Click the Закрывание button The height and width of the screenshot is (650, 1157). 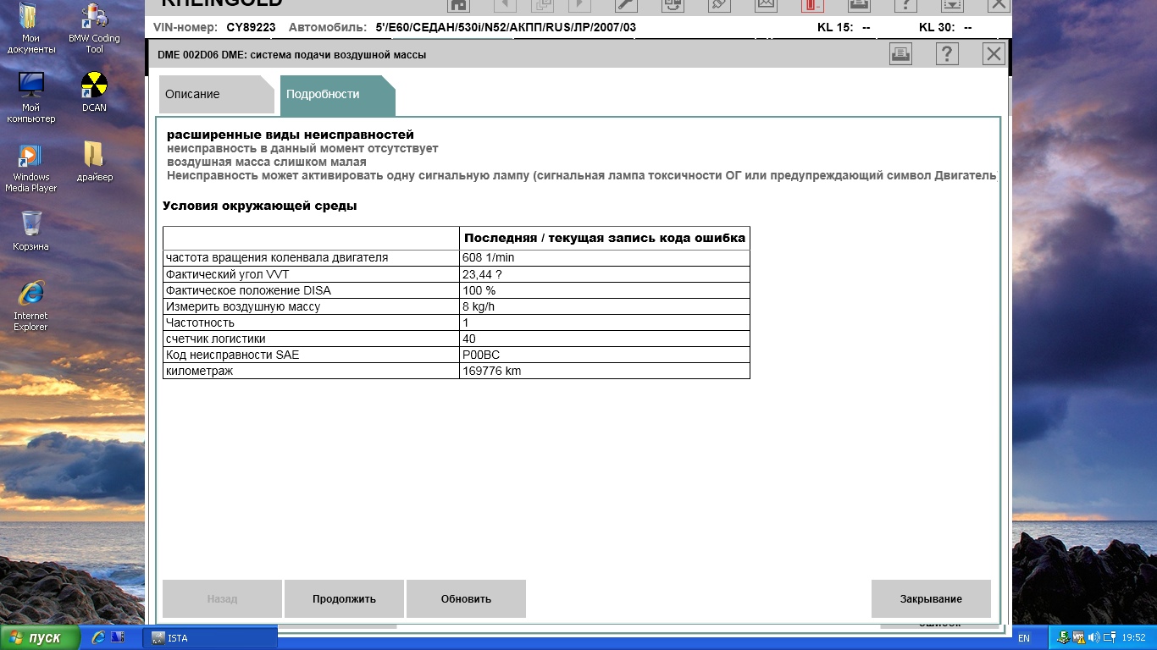point(931,598)
